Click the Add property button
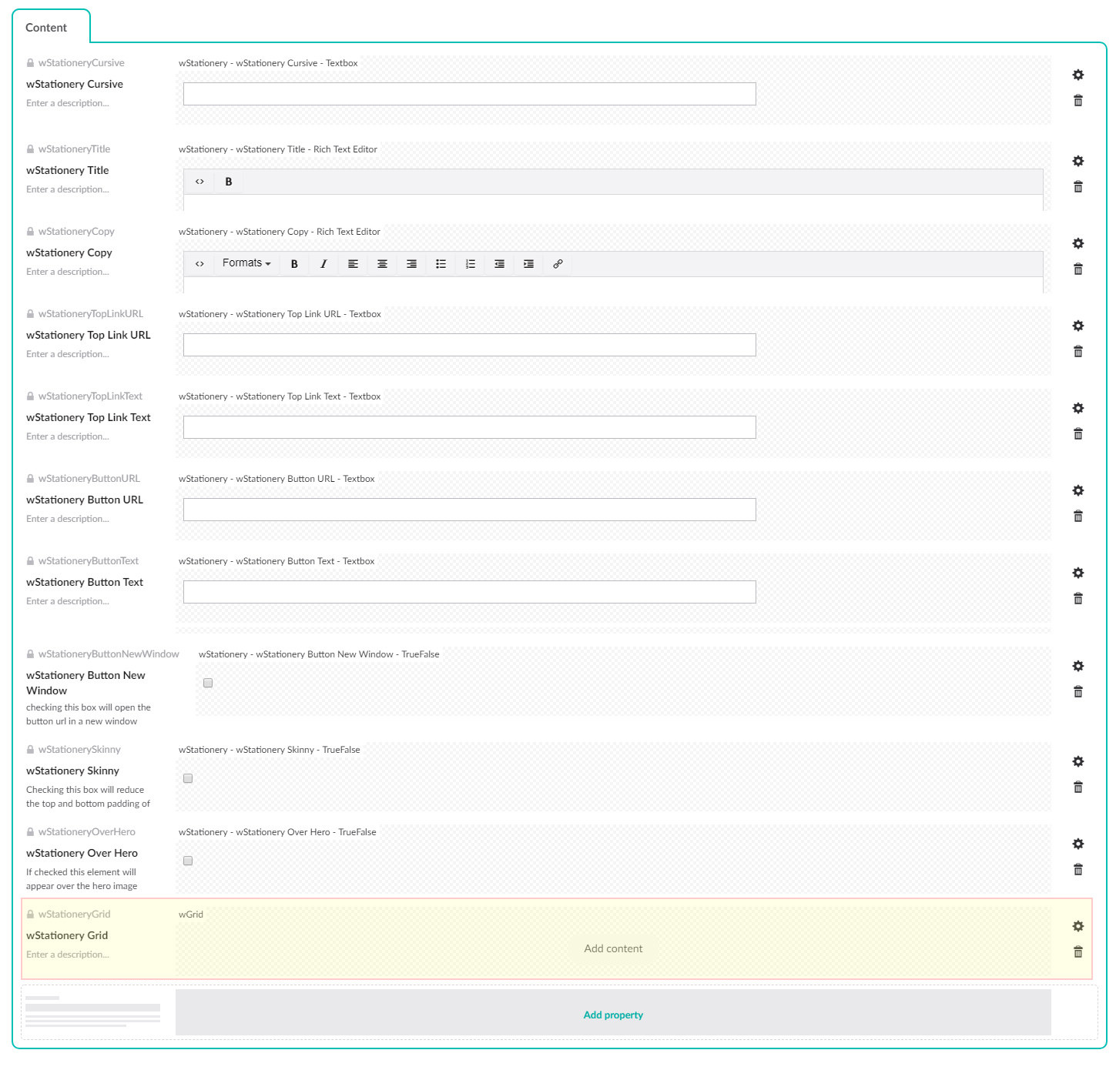The height and width of the screenshot is (1070, 1116). (613, 1015)
